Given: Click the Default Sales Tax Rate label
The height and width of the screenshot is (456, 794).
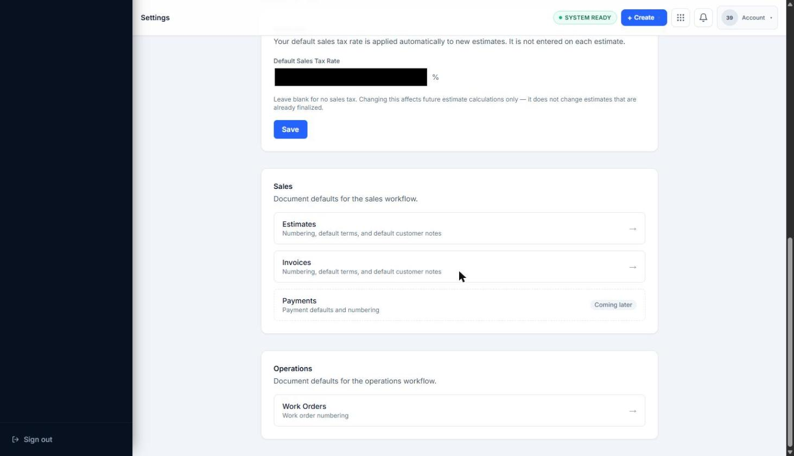Looking at the screenshot, I should (x=307, y=61).
